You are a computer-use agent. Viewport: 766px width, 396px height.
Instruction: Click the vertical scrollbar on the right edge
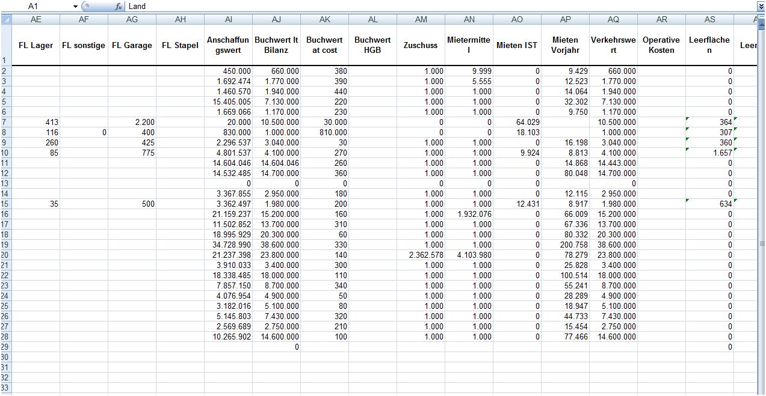[761, 204]
